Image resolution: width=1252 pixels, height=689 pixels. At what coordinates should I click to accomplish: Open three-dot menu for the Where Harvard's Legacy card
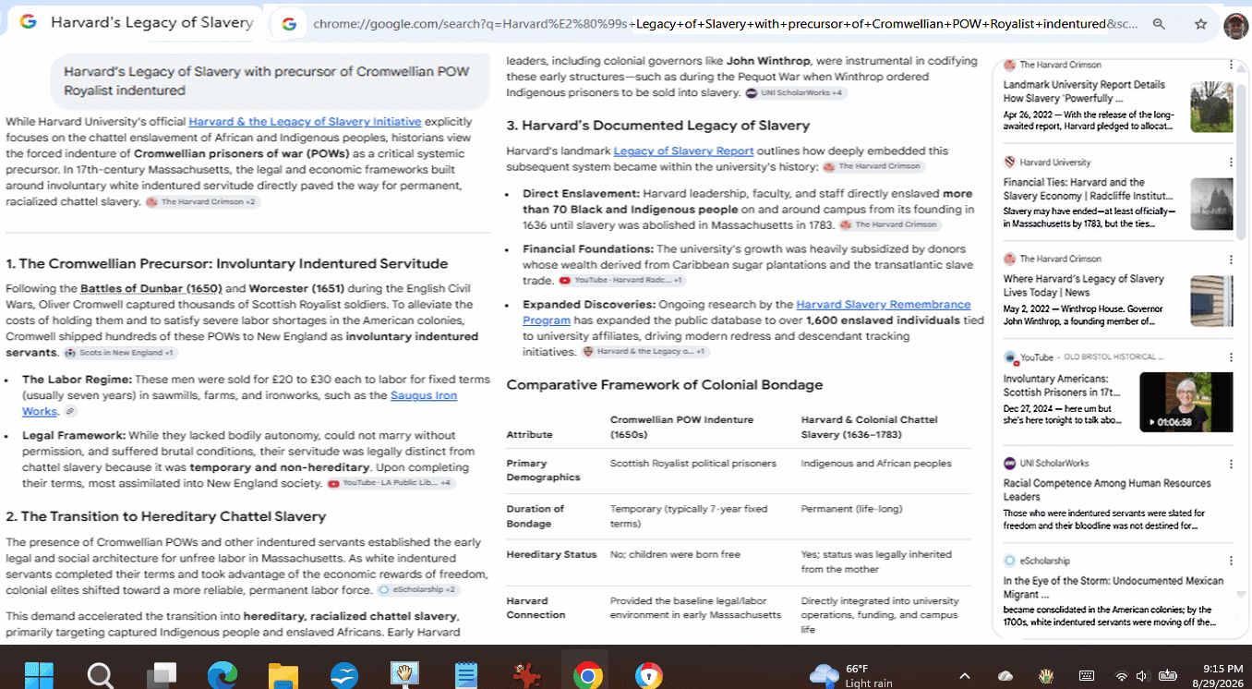coord(1231,259)
